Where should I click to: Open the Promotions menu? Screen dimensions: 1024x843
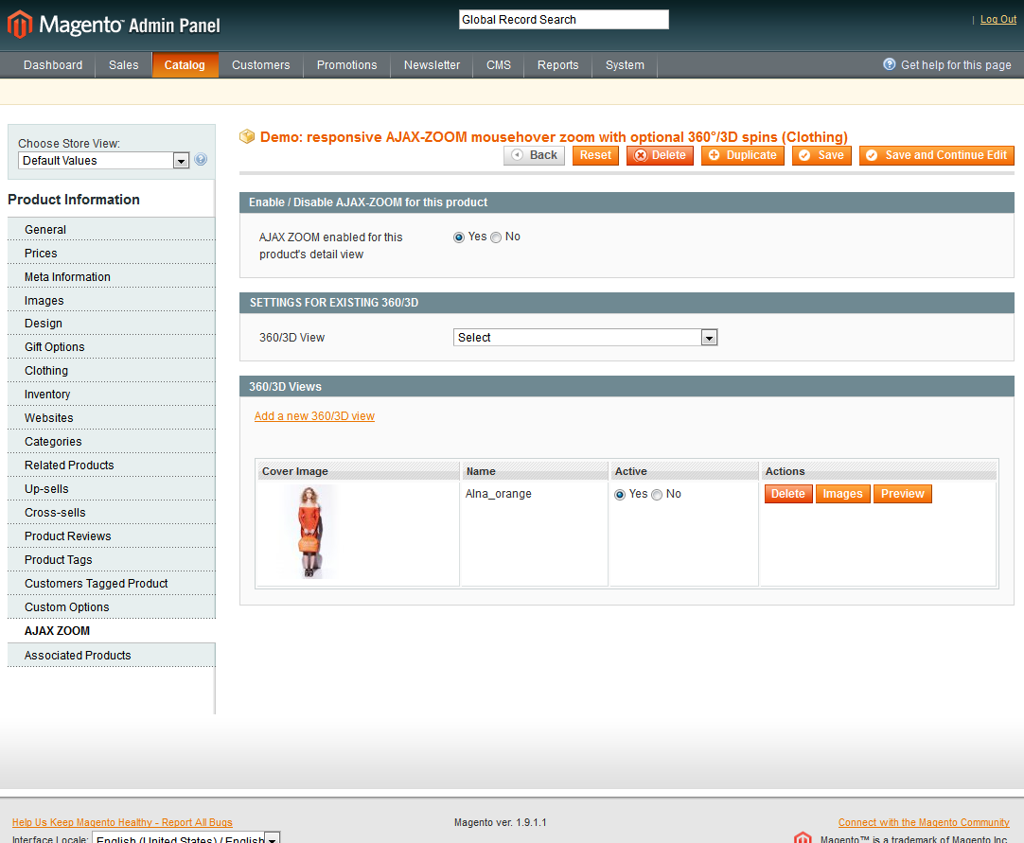pyautogui.click(x=346, y=64)
